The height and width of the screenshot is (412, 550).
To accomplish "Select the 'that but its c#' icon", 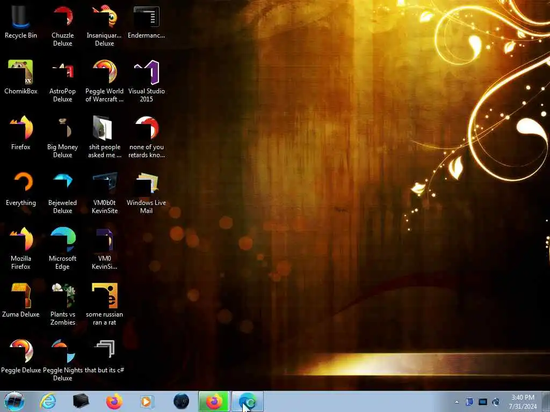I will 104,356.
